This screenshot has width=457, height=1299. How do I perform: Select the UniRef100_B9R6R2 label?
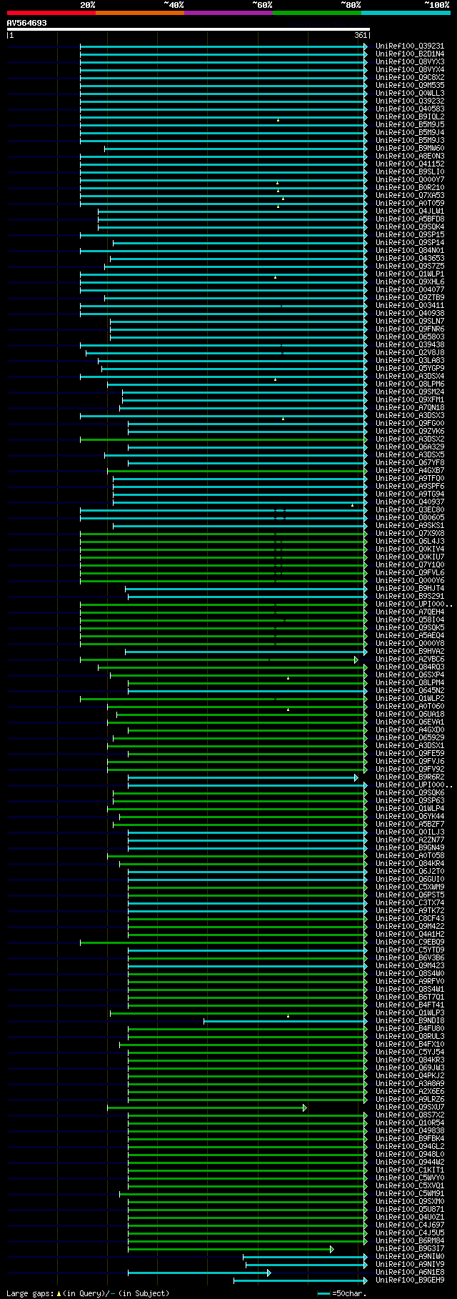tap(410, 777)
